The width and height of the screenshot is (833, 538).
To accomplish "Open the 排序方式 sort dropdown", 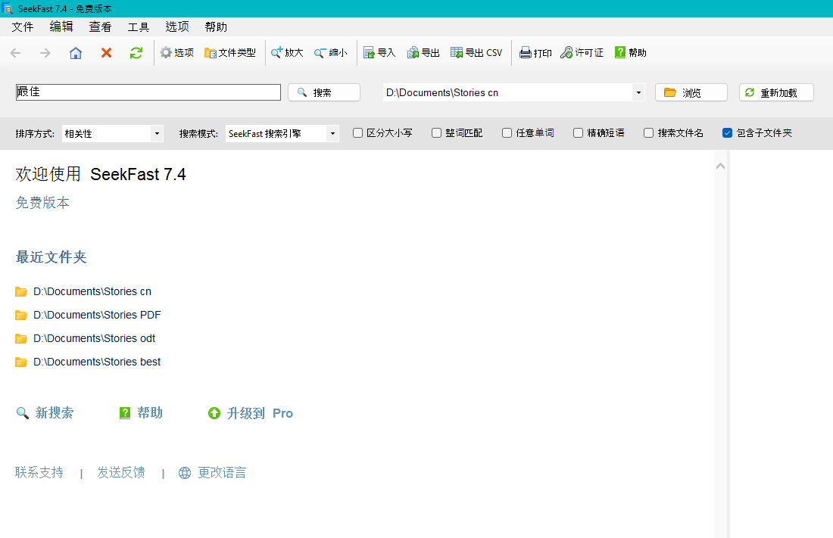I will click(x=113, y=133).
